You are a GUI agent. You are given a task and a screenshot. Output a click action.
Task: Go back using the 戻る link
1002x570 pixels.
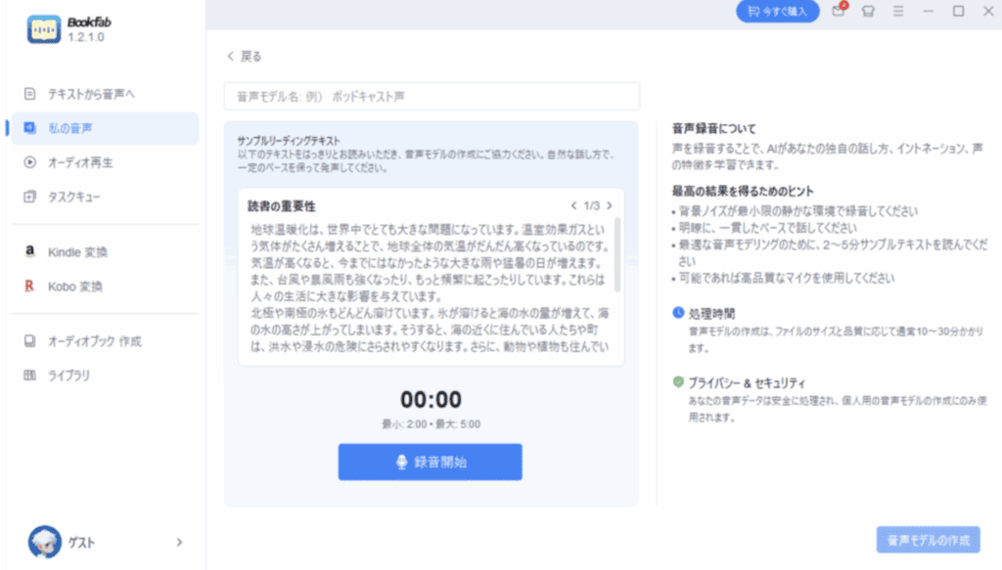[245, 57]
